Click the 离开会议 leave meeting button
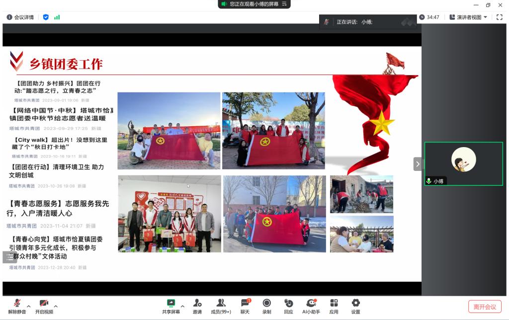The image size is (509, 320). (485, 307)
